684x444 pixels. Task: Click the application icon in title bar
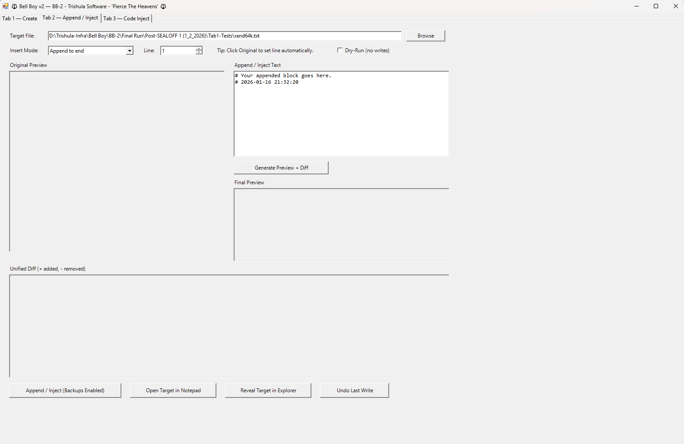coord(6,6)
